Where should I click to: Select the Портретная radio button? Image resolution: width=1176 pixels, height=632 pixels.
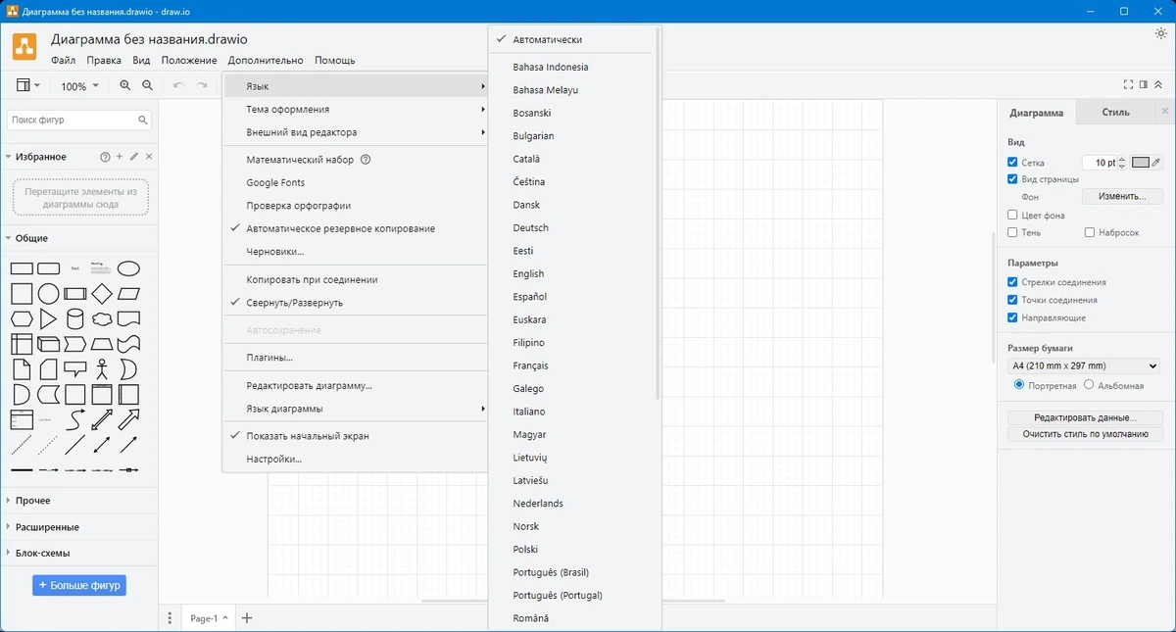point(1020,385)
